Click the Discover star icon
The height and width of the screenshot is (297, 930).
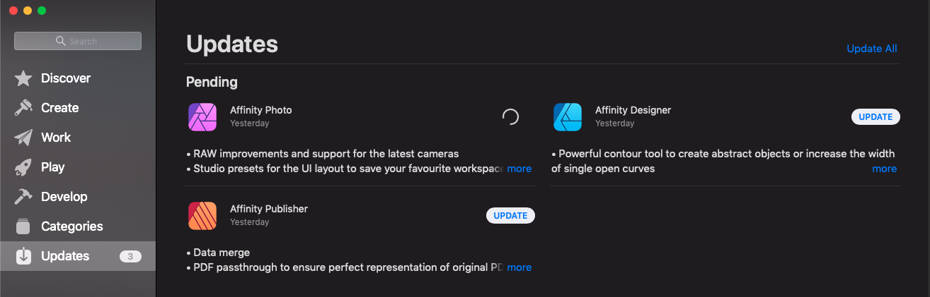tap(23, 78)
